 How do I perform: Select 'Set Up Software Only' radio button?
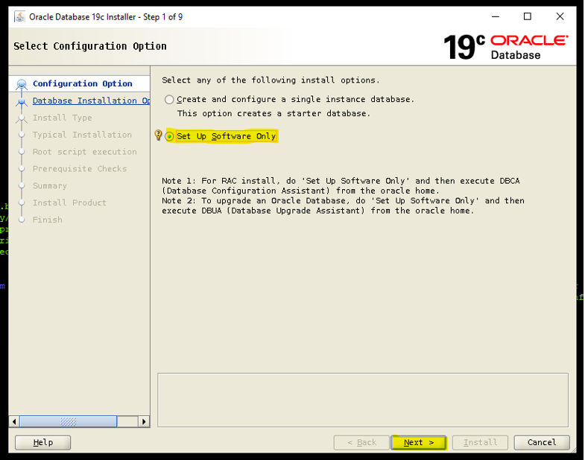pos(169,136)
